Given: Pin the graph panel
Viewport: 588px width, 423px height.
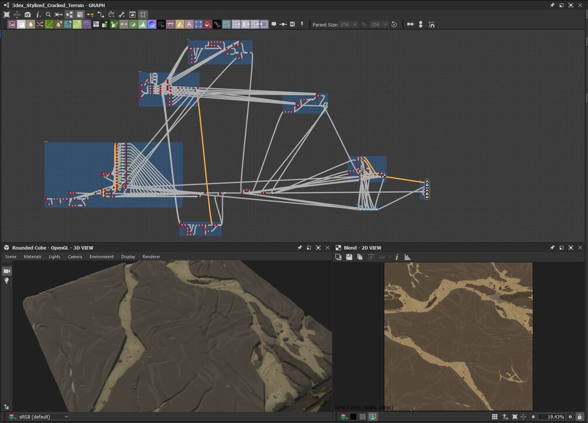Looking at the screenshot, I should pyautogui.click(x=552, y=5).
